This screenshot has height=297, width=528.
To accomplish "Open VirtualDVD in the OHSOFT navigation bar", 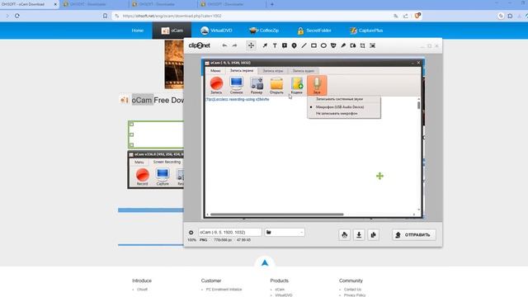I will coord(216,31).
